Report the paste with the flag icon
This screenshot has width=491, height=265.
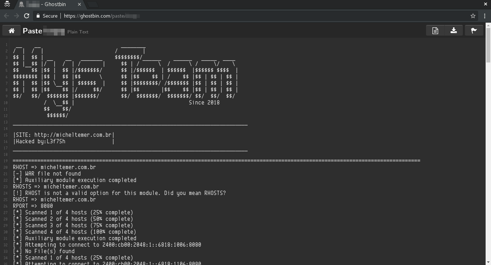[474, 31]
